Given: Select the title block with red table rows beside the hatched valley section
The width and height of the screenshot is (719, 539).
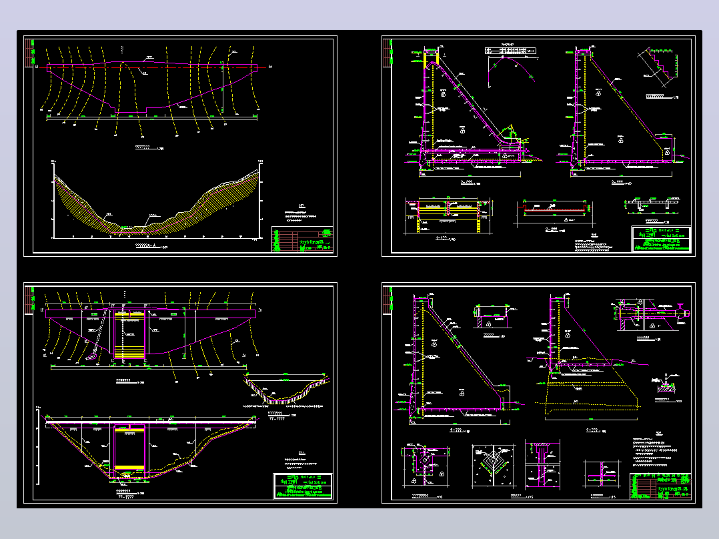Looking at the screenshot, I should click(302, 239).
